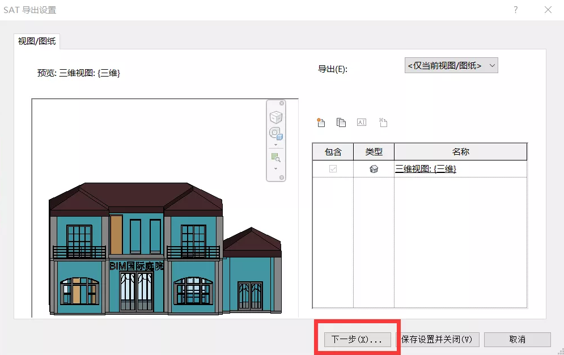Click the 取消 button
Screen dimensions: 564x355
(518, 340)
